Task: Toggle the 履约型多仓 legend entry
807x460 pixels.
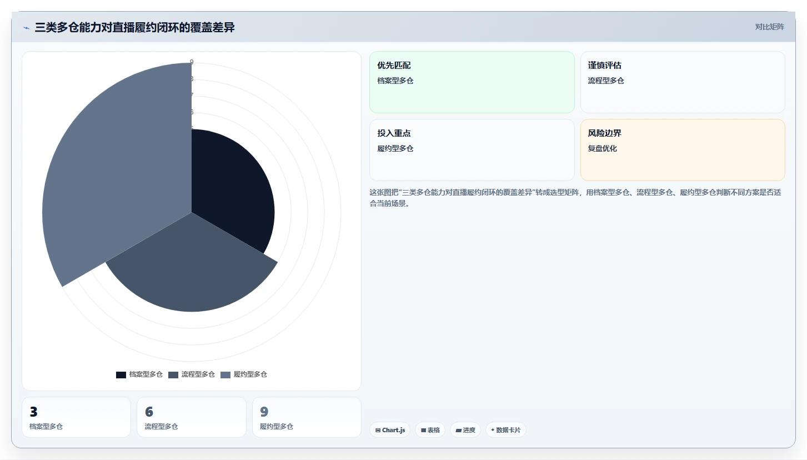Action: pos(244,374)
